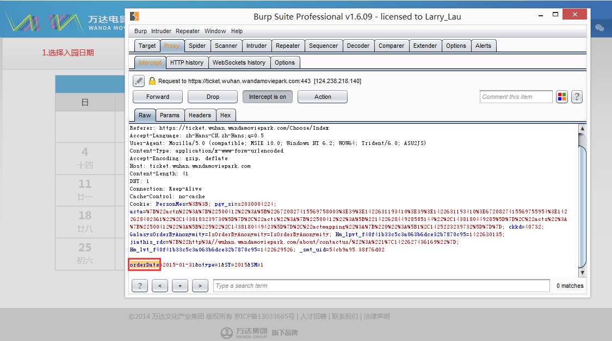Viewport: 612px width, 341px height.
Task: Select the WebSockets history sub-tab
Action: (239, 62)
